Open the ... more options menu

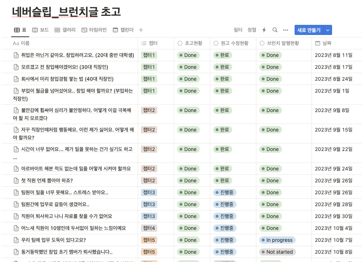(285, 30)
